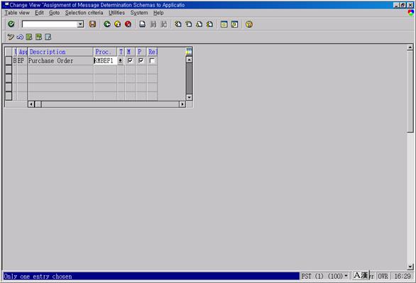Screen dimensions: 416x283
Task: Uncheck the M checkbox for Purchase Order
Action: [130, 60]
